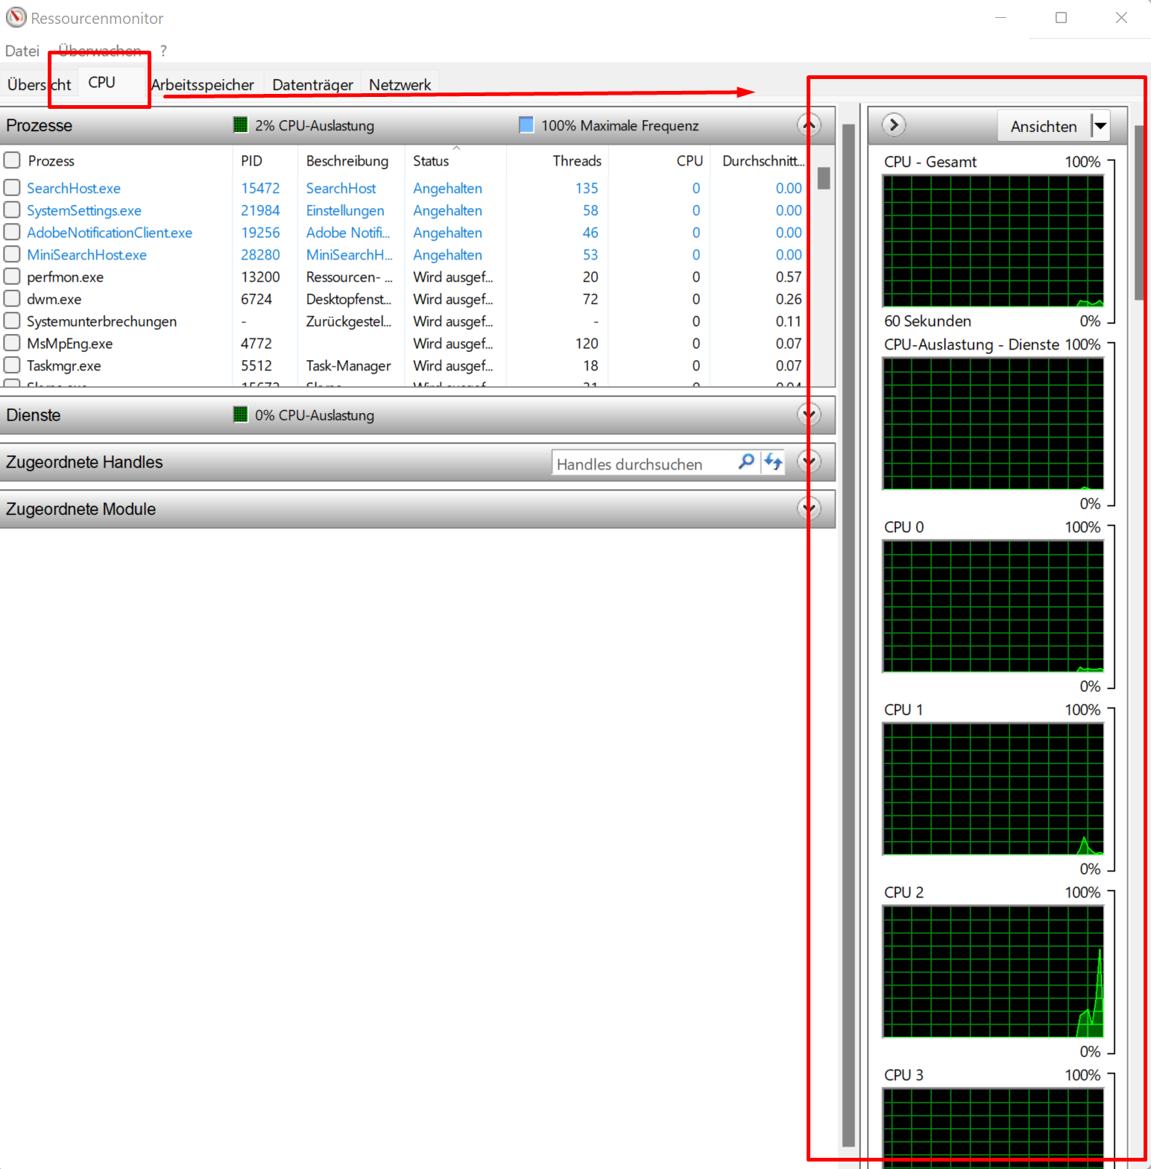Viewport: 1151px width, 1169px height.
Task: Toggle the select-all Prozess header checkbox
Action: 12,160
